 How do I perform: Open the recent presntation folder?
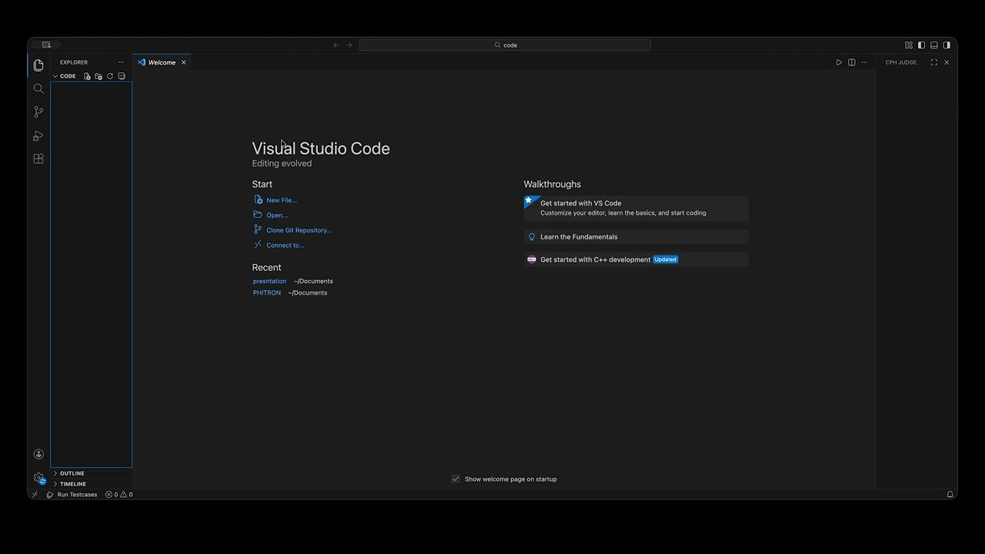coord(269,281)
